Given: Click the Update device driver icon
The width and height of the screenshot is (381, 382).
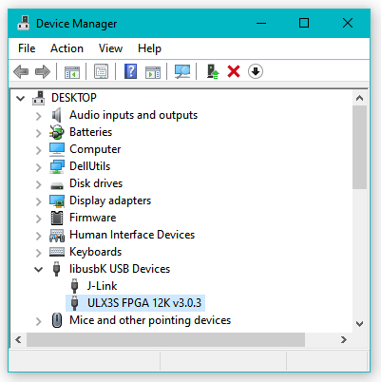Looking at the screenshot, I should coord(213,71).
